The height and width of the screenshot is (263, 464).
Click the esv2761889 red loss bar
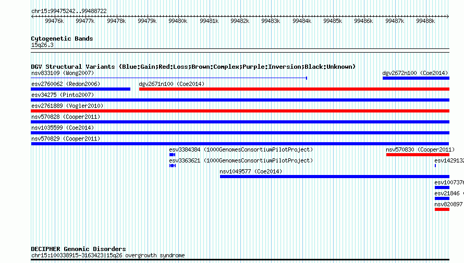240,111
